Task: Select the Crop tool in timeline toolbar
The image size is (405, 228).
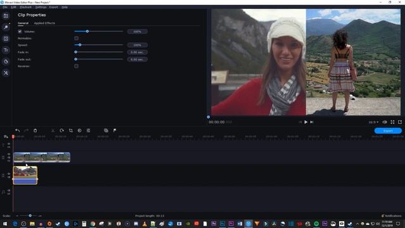Action: (71, 130)
